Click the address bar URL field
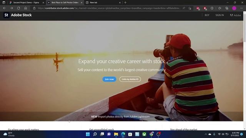 [109, 8]
